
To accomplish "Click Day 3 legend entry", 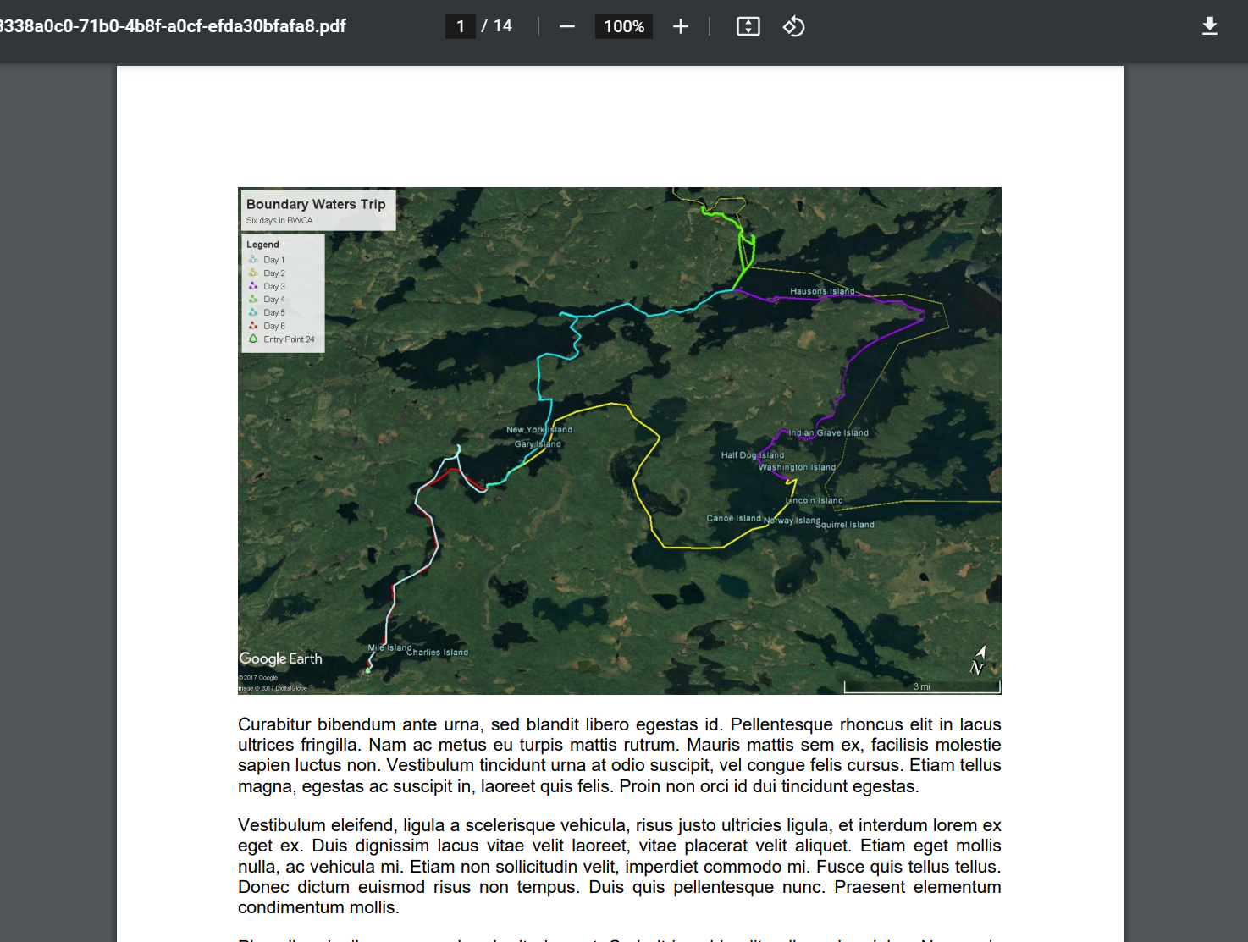I will 267,286.
